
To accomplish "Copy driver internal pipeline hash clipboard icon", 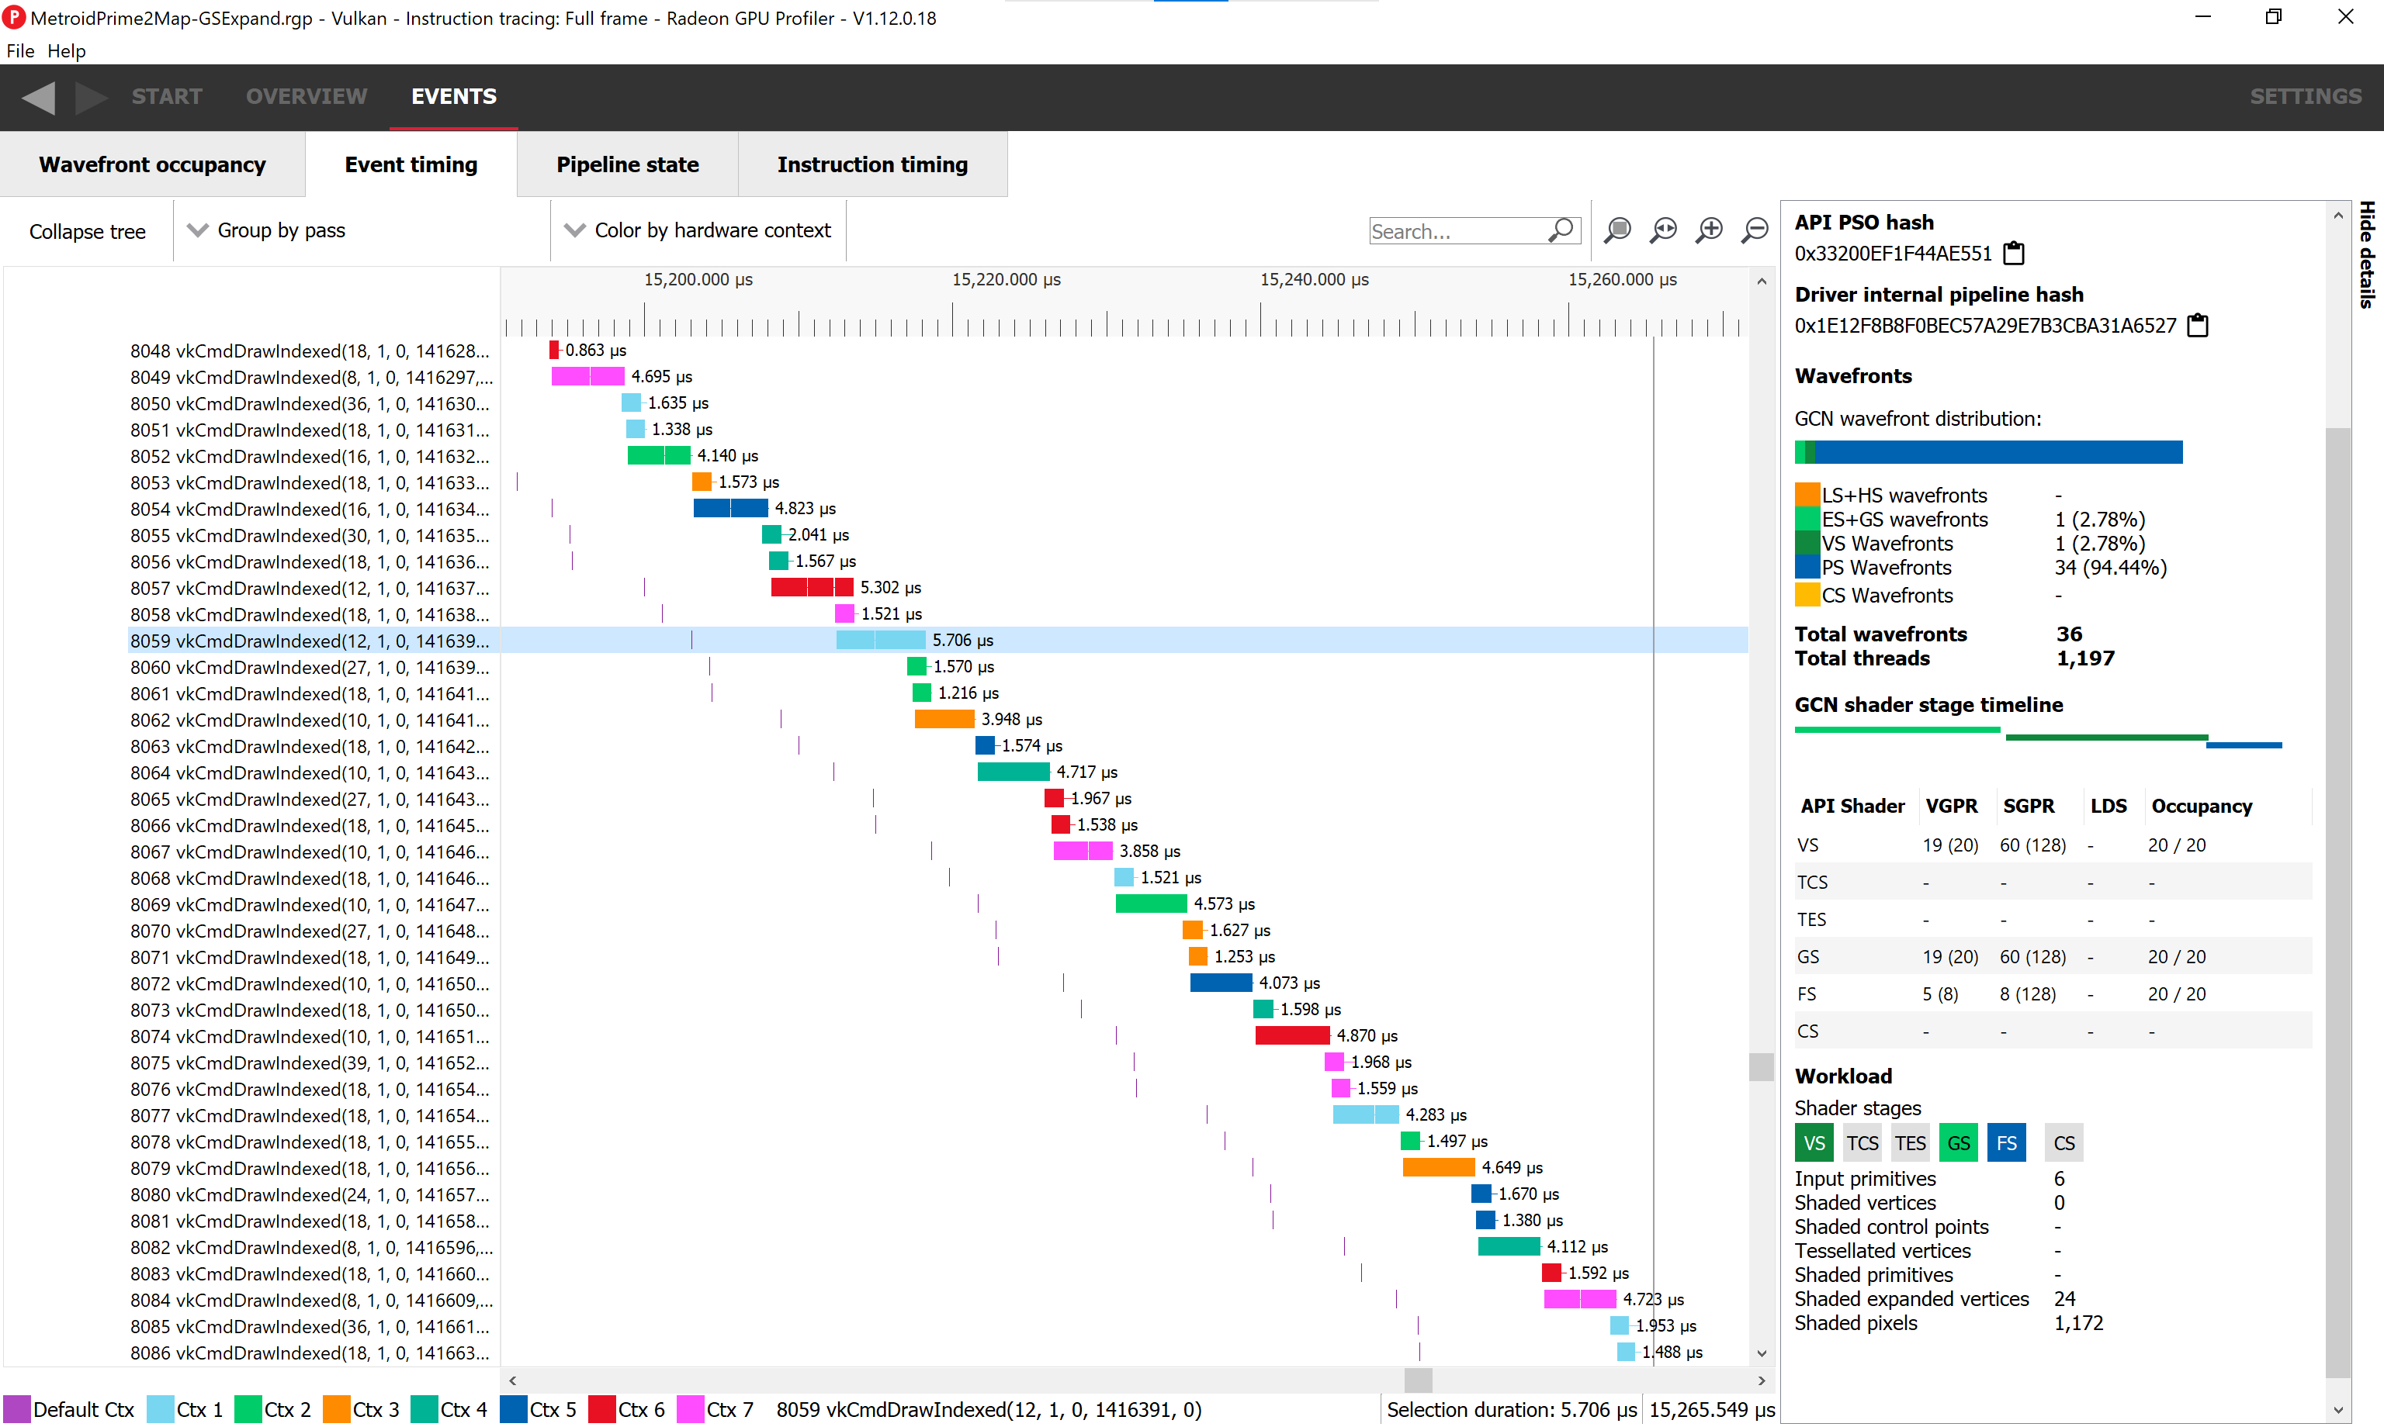I will [x=2197, y=326].
